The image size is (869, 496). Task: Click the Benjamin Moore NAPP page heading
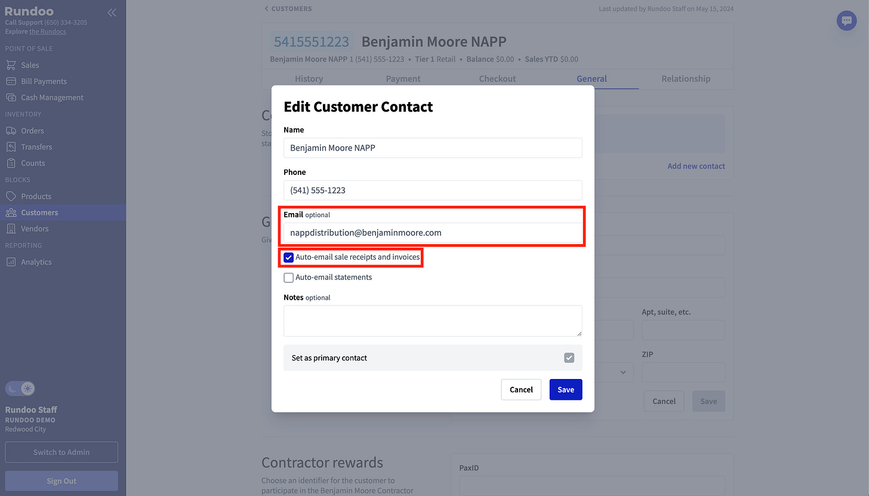(x=434, y=42)
